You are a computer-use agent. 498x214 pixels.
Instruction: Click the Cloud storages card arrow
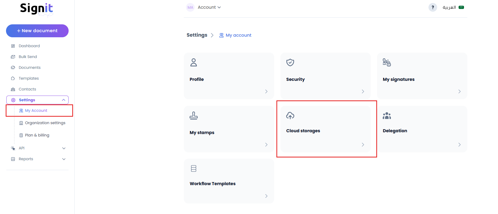(363, 145)
